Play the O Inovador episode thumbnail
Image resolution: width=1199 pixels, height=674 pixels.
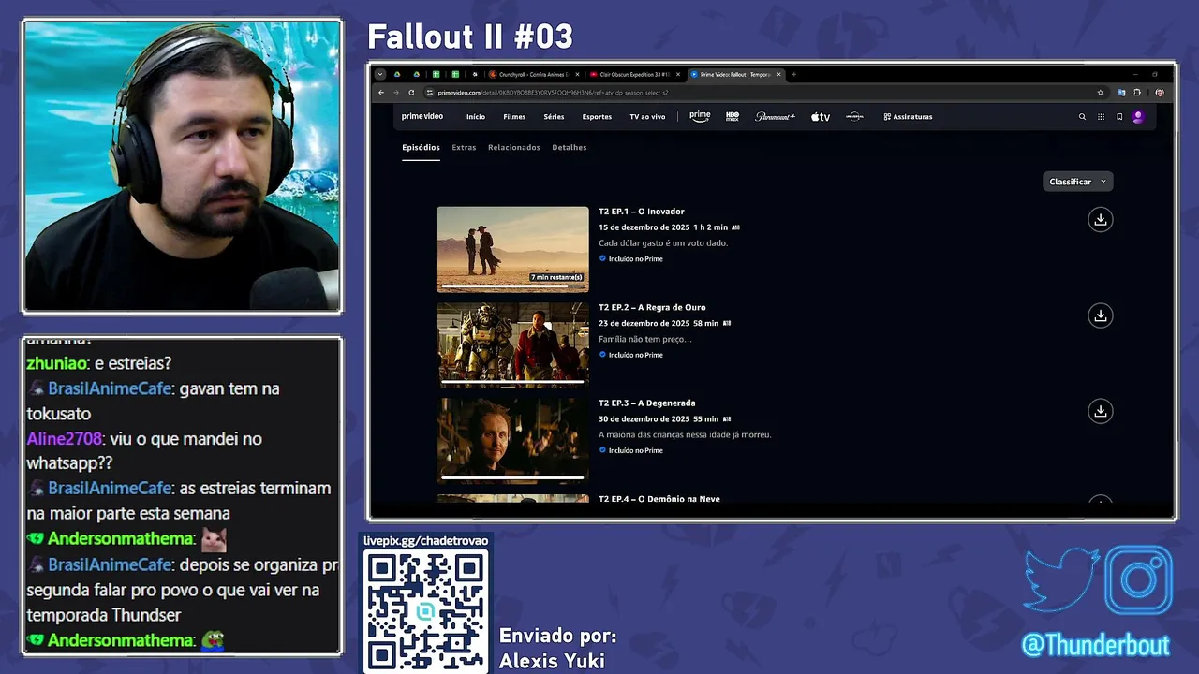[x=512, y=248]
